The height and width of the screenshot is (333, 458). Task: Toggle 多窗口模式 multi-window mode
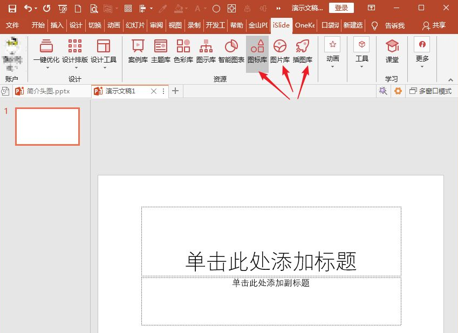pos(430,91)
